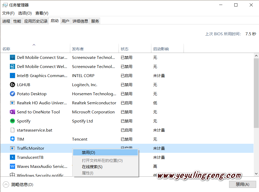The width and height of the screenshot is (259, 192).
Task: Select the starteasservice.bat name
Action: tap(35, 130)
